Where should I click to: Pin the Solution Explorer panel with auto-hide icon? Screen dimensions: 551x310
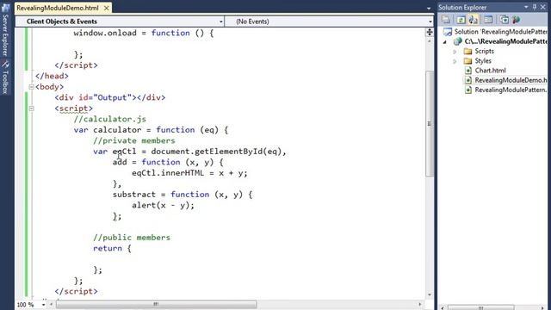pos(535,7)
